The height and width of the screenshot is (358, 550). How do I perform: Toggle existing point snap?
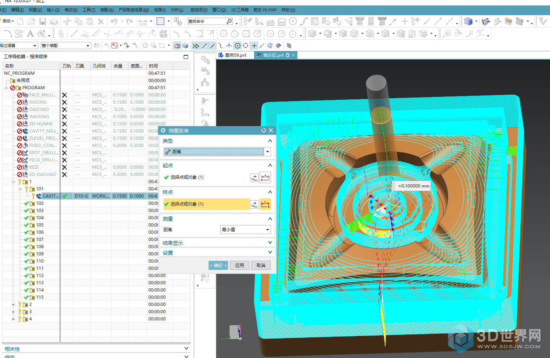tap(254, 46)
